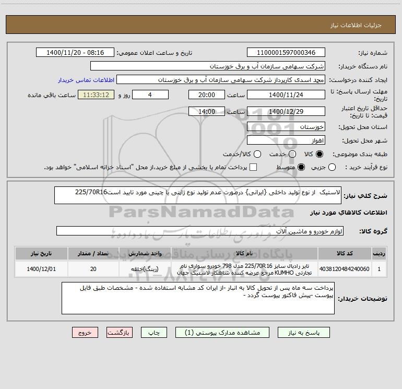Click the کد کالا column header
Image resolution: width=402 pixels, height=389 pixels.
coord(345,253)
